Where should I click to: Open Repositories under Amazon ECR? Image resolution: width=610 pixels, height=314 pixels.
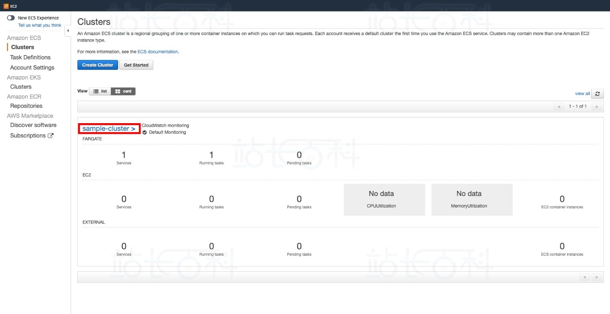(26, 106)
